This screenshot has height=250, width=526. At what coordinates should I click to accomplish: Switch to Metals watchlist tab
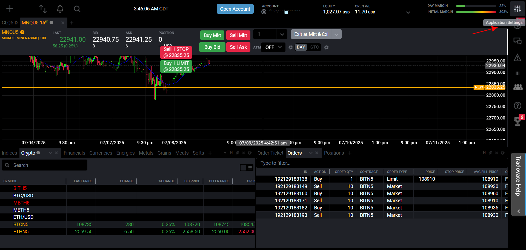[x=146, y=153]
